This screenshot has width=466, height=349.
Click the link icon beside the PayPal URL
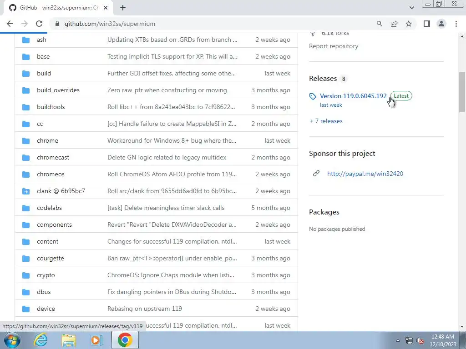pos(316,173)
